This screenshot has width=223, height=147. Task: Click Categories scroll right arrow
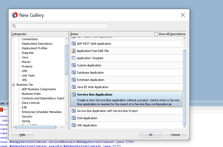tap(62, 127)
